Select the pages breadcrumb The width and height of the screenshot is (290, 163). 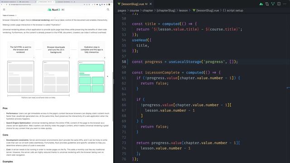click(x=122, y=10)
